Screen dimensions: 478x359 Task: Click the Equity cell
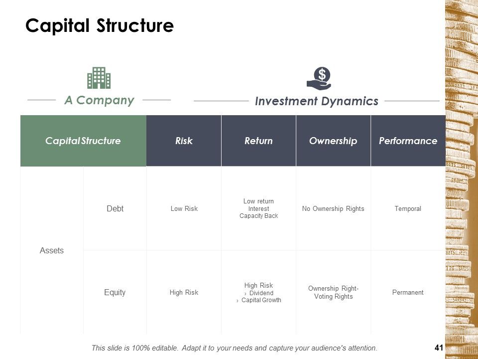tap(115, 293)
